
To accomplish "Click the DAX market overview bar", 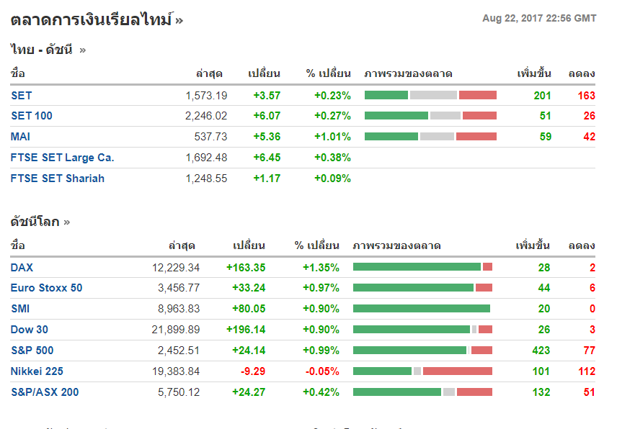I will (x=422, y=267).
